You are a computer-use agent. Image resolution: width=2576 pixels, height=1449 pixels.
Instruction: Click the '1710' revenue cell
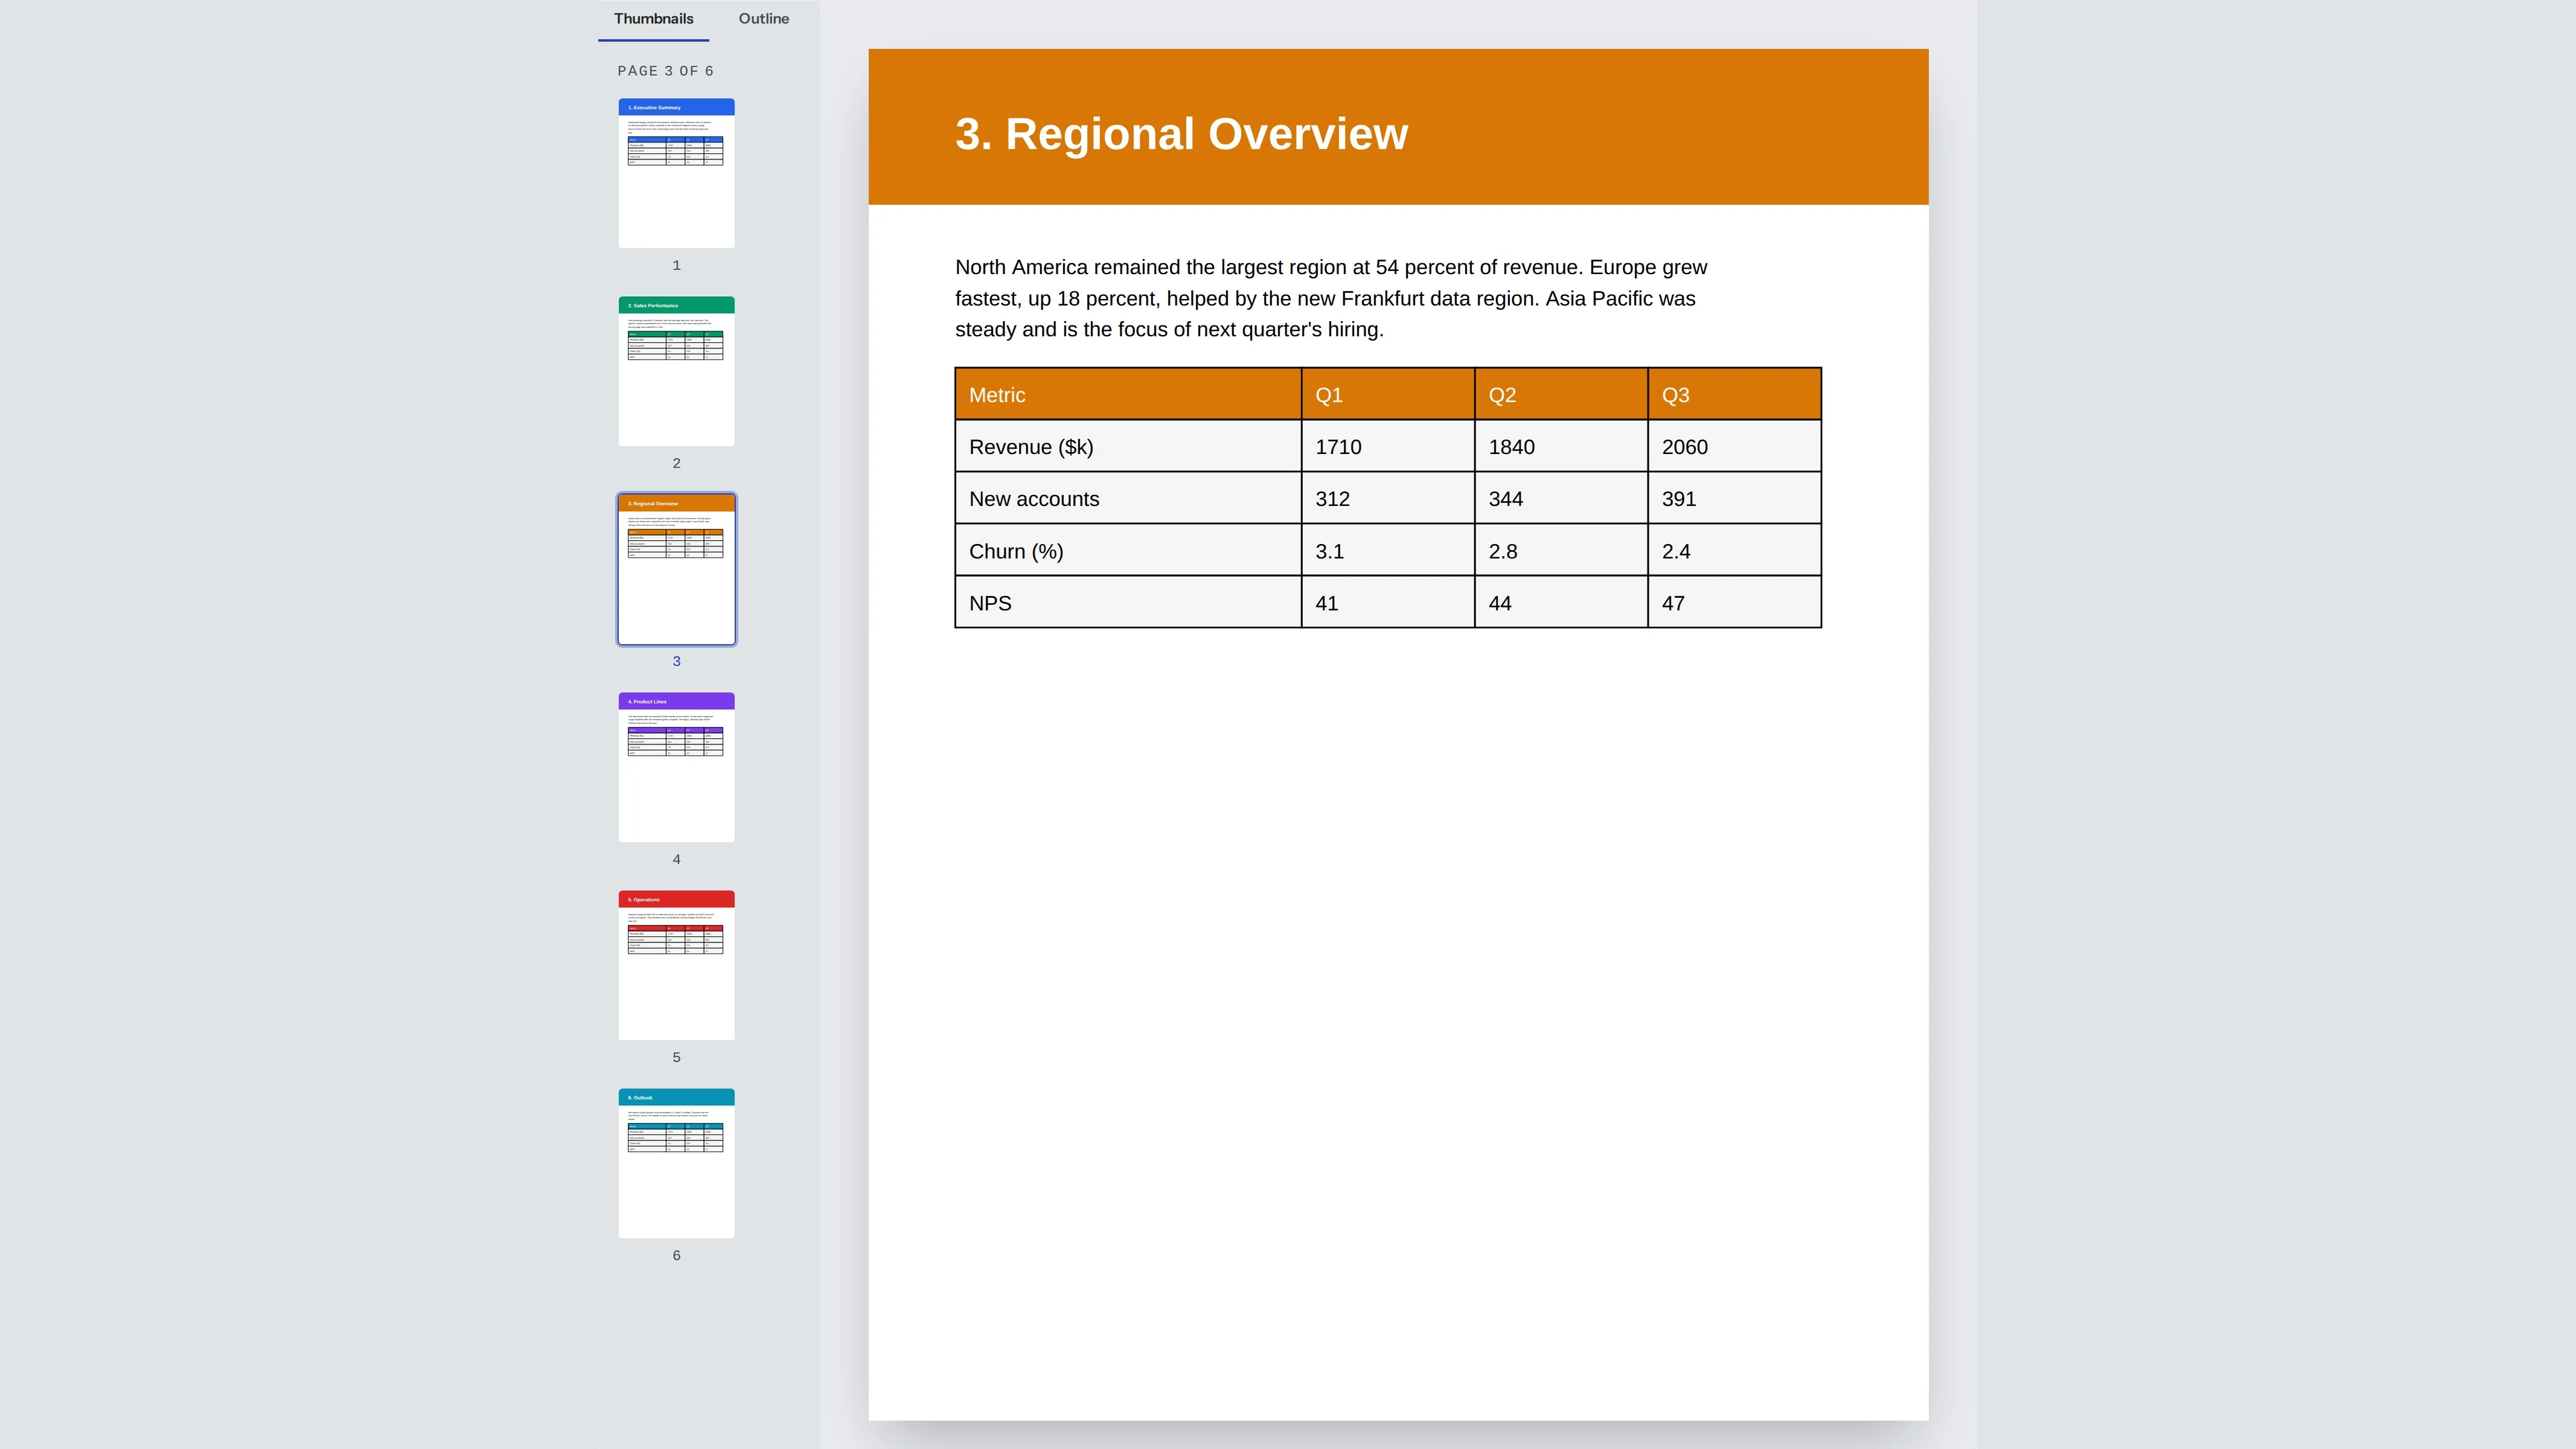tap(1388, 446)
